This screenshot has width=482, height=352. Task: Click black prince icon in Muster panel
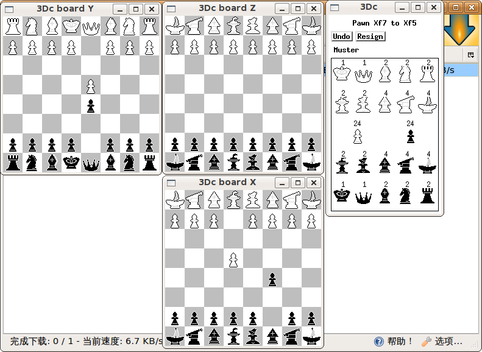[342, 166]
